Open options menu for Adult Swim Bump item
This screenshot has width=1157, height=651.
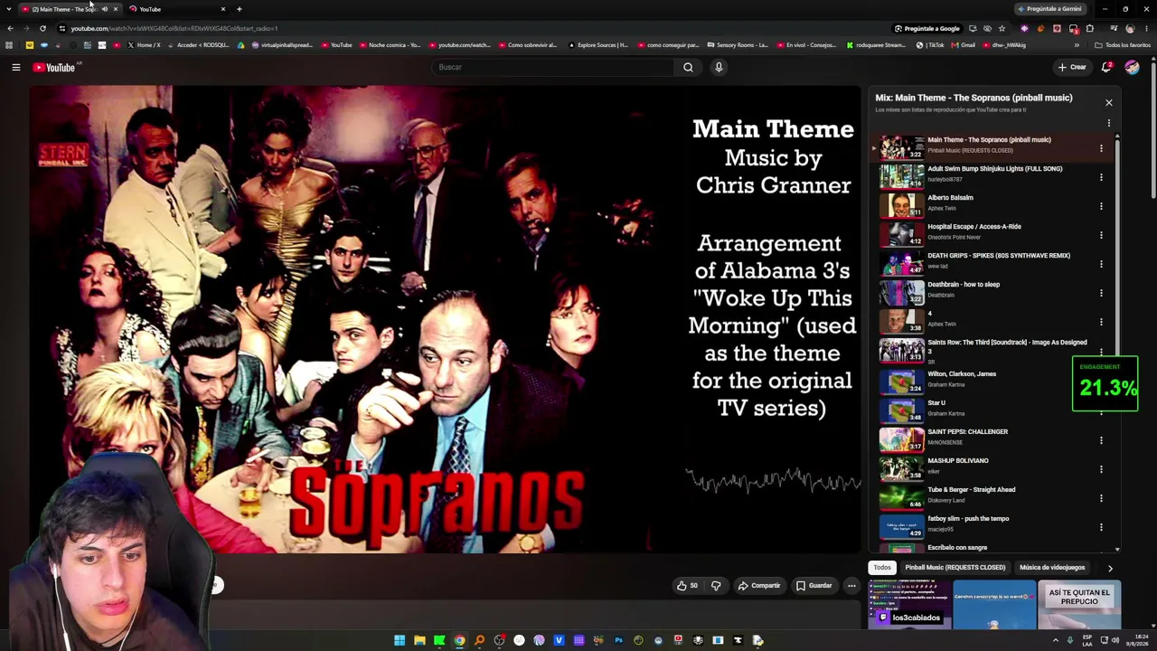point(1101,177)
